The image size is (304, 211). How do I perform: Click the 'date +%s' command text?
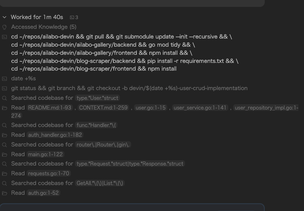pyautogui.click(x=23, y=78)
